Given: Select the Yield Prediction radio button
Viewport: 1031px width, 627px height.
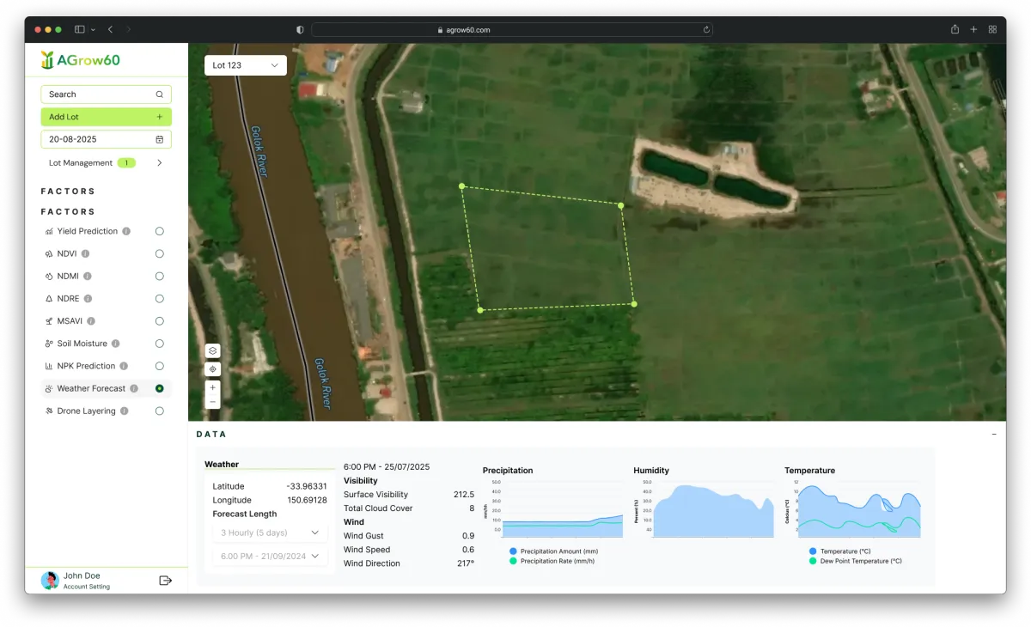Looking at the screenshot, I should (159, 231).
